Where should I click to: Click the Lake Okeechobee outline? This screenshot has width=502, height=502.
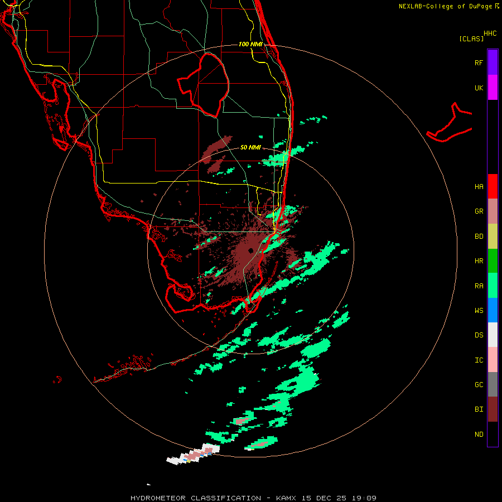pyautogui.click(x=203, y=85)
